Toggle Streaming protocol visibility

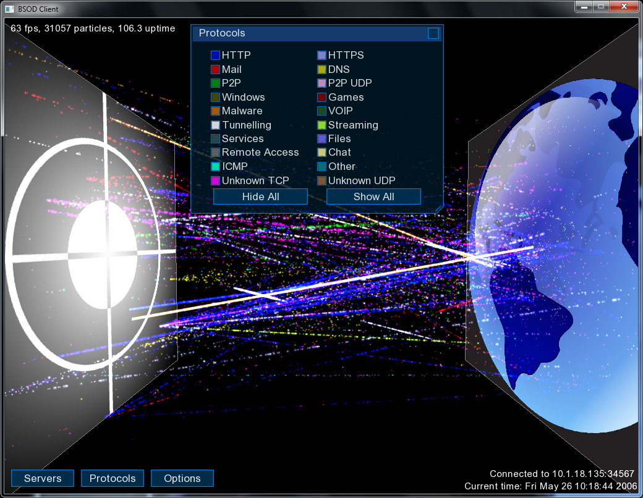[x=321, y=125]
